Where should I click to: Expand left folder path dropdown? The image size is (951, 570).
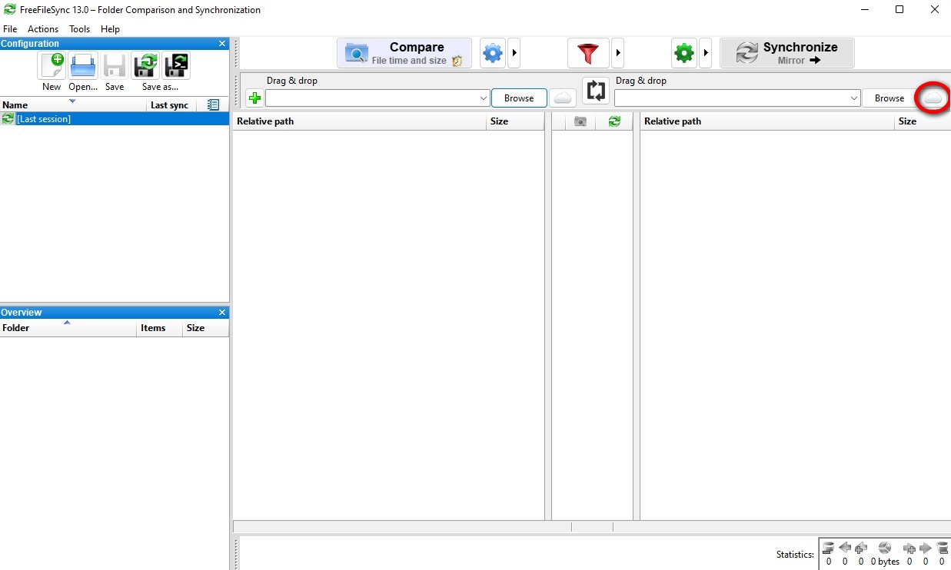click(484, 98)
